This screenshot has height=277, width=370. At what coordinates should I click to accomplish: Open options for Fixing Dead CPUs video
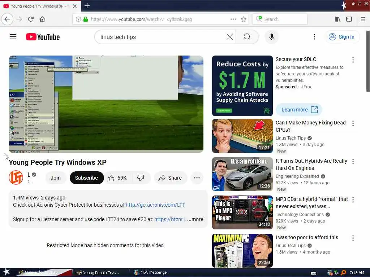(x=353, y=123)
